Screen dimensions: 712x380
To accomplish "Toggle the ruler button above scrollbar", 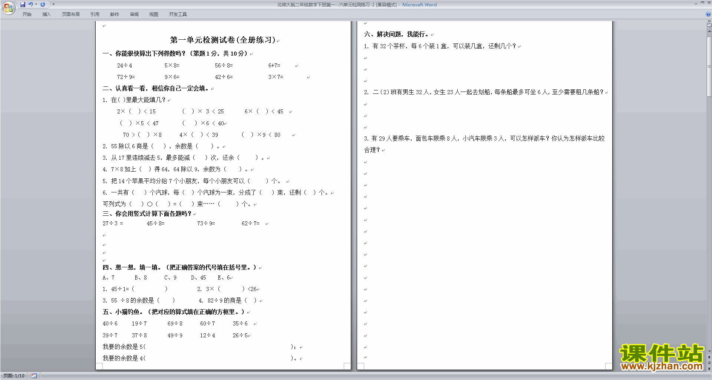I will pyautogui.click(x=709, y=25).
